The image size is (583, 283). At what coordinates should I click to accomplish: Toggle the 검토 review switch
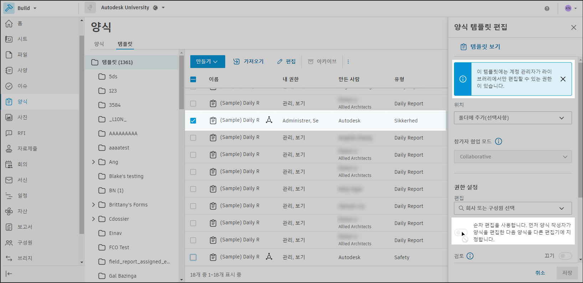pyautogui.click(x=565, y=256)
